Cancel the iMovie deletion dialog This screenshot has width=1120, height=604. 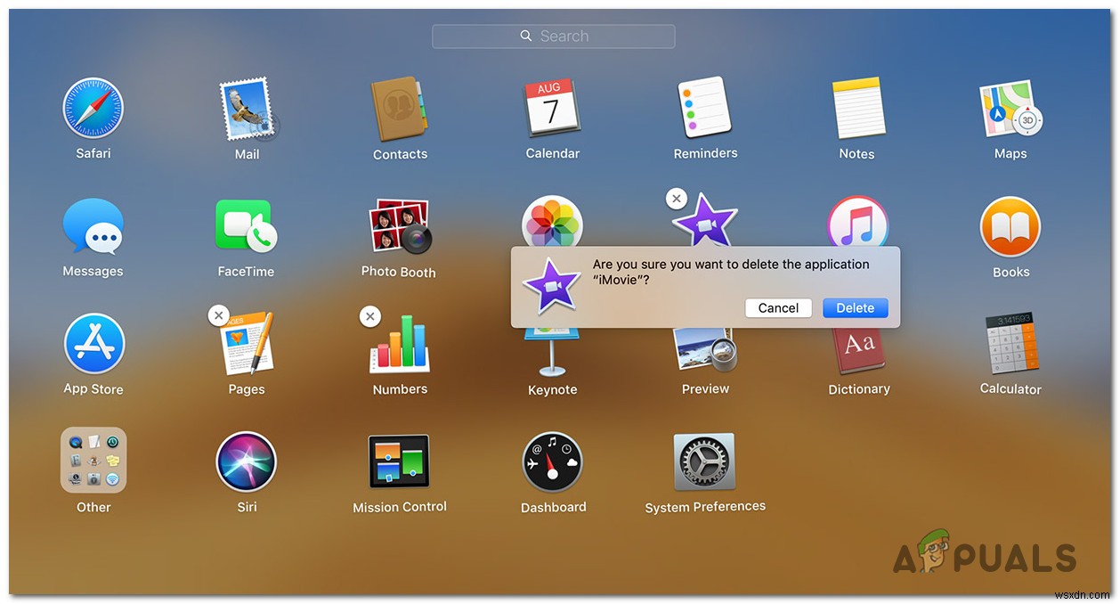point(778,307)
